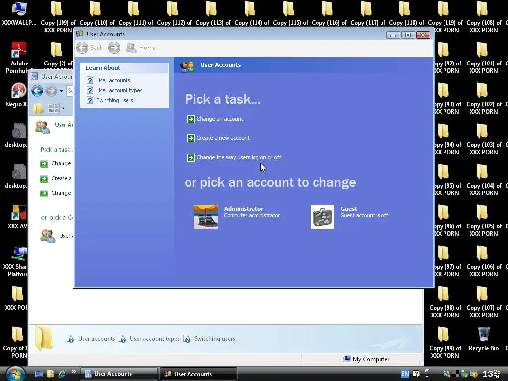Open the Start menu orb
Image resolution: width=508 pixels, height=381 pixels.
(x=15, y=374)
